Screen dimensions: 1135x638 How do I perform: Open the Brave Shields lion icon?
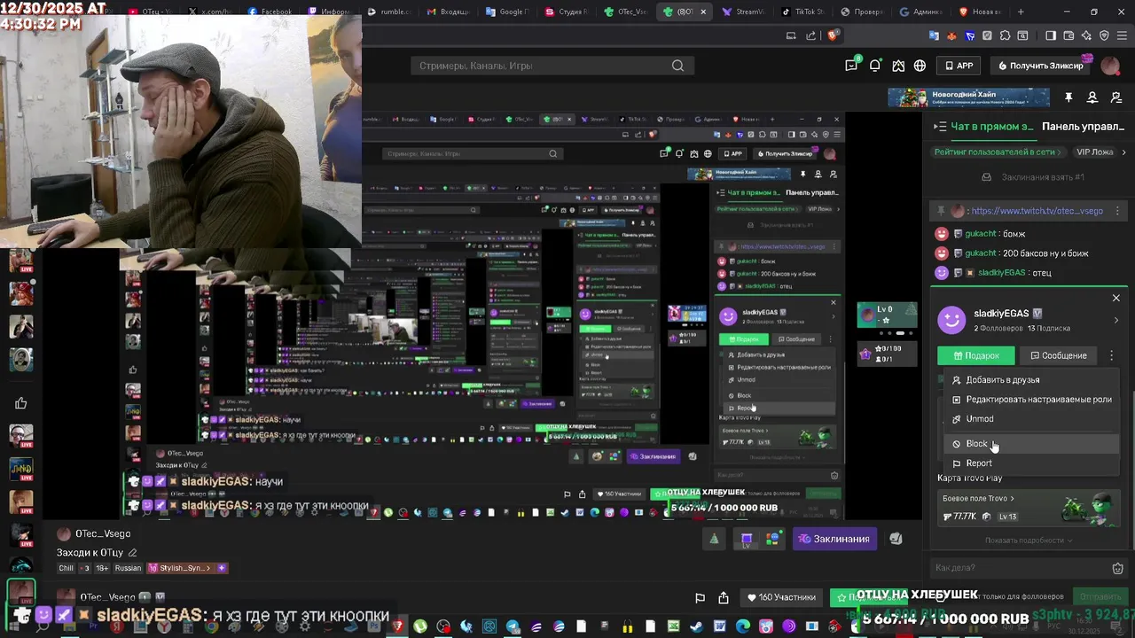tap(833, 35)
